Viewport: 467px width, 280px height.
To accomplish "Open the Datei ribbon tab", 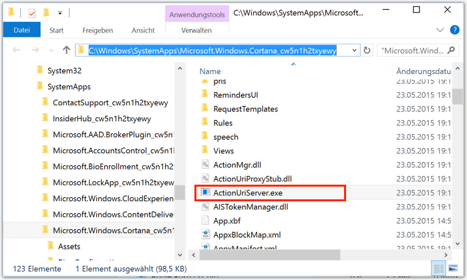I will [x=22, y=30].
